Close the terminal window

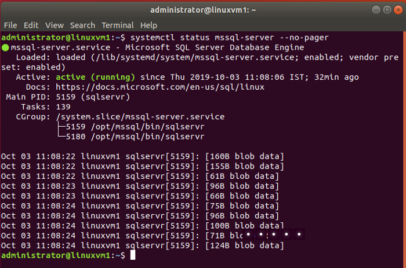click(x=398, y=10)
